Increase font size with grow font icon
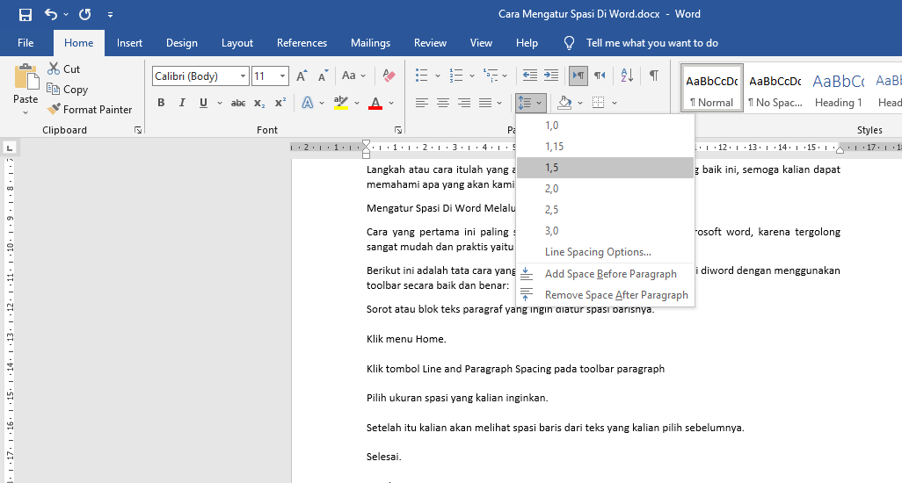902x483 pixels. [x=302, y=76]
